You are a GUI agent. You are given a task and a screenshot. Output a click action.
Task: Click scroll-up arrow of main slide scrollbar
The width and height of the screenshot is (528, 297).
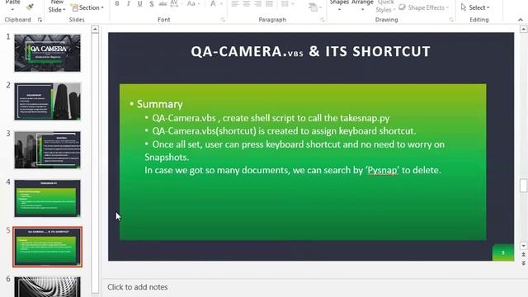coord(523,30)
